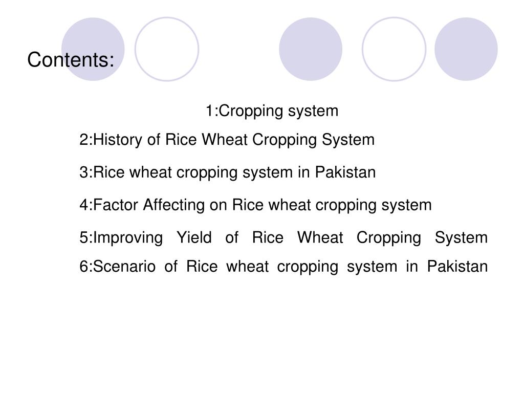Click 2:History of Rice Wheat Cropping System

(x=227, y=140)
